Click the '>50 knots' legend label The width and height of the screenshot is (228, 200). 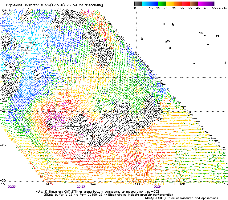[x=219, y=8]
